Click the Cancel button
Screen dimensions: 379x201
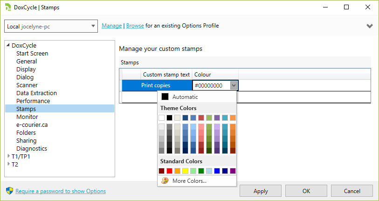click(352, 191)
